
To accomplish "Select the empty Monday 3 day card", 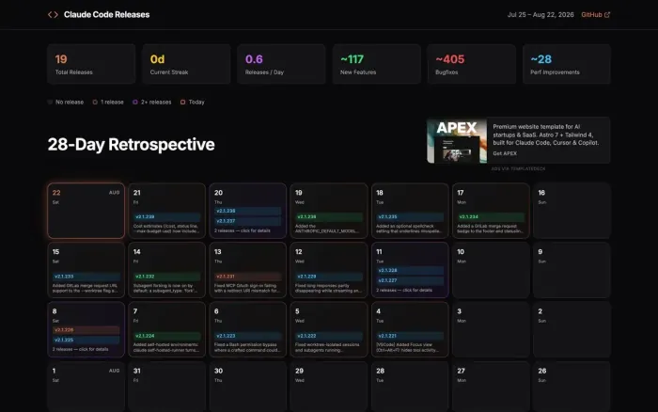I will [x=491, y=329].
